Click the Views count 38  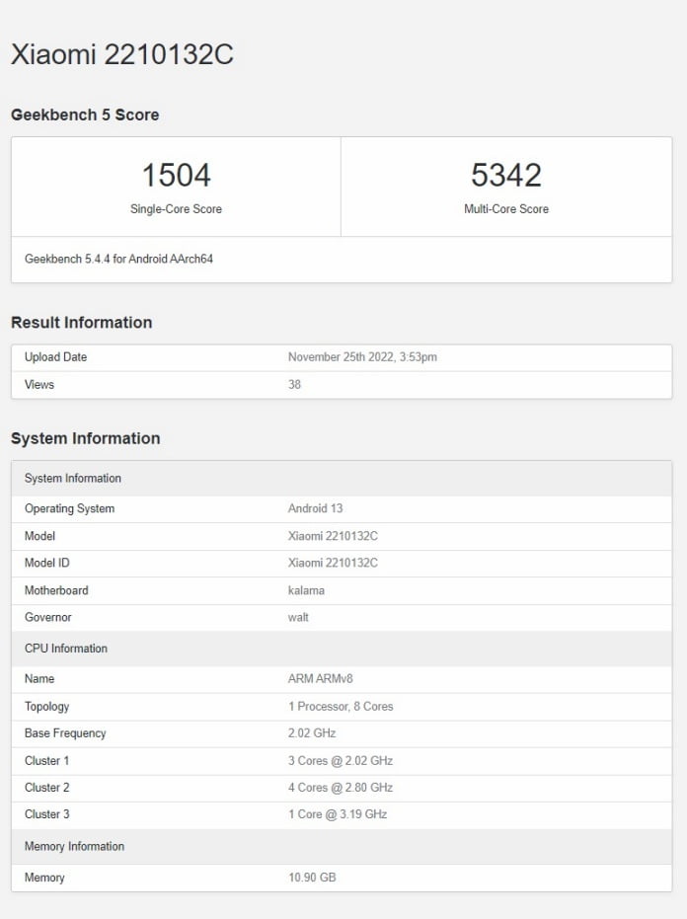coord(294,384)
